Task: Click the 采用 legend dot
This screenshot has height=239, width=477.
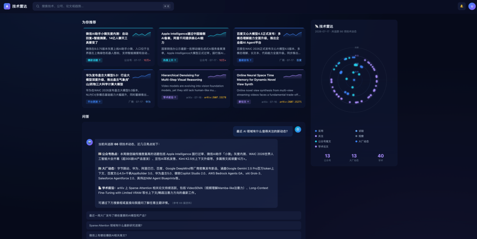Action: coord(316,131)
